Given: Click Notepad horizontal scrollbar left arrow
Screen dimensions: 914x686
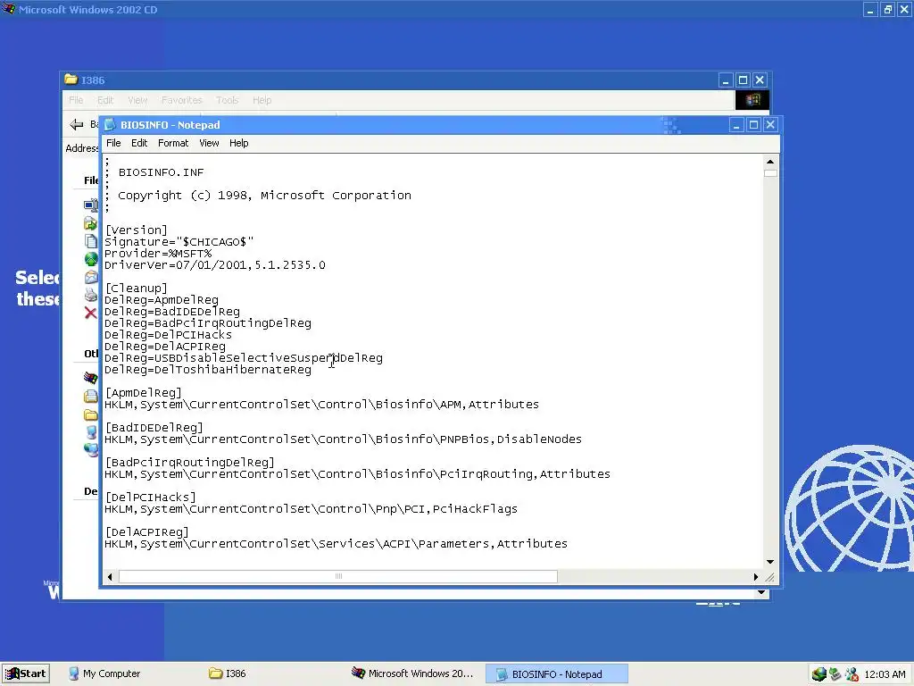Looking at the screenshot, I should tap(110, 576).
